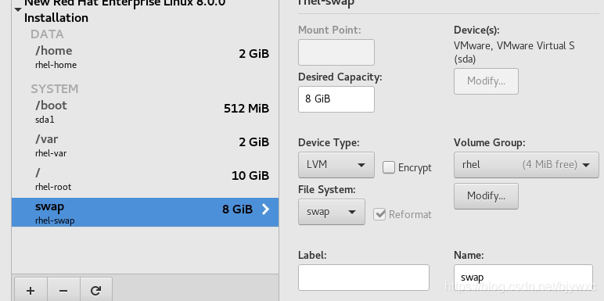Toggle the Reformat checkbox
This screenshot has height=301, width=604.
(379, 214)
